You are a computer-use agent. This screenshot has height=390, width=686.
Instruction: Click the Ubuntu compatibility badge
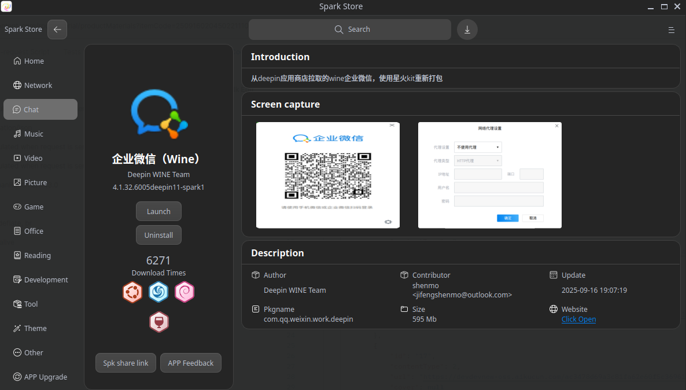[132, 292]
